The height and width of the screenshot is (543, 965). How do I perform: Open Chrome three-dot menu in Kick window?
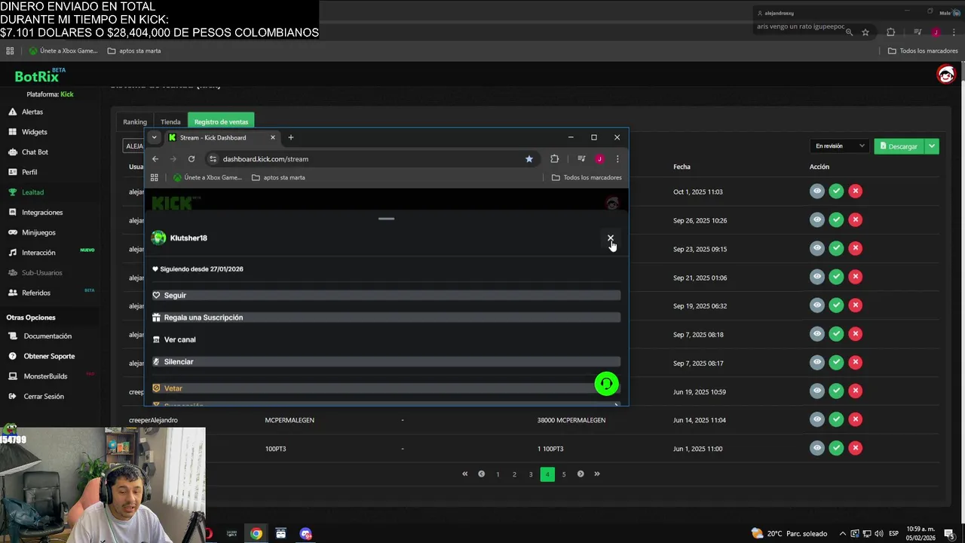617,159
